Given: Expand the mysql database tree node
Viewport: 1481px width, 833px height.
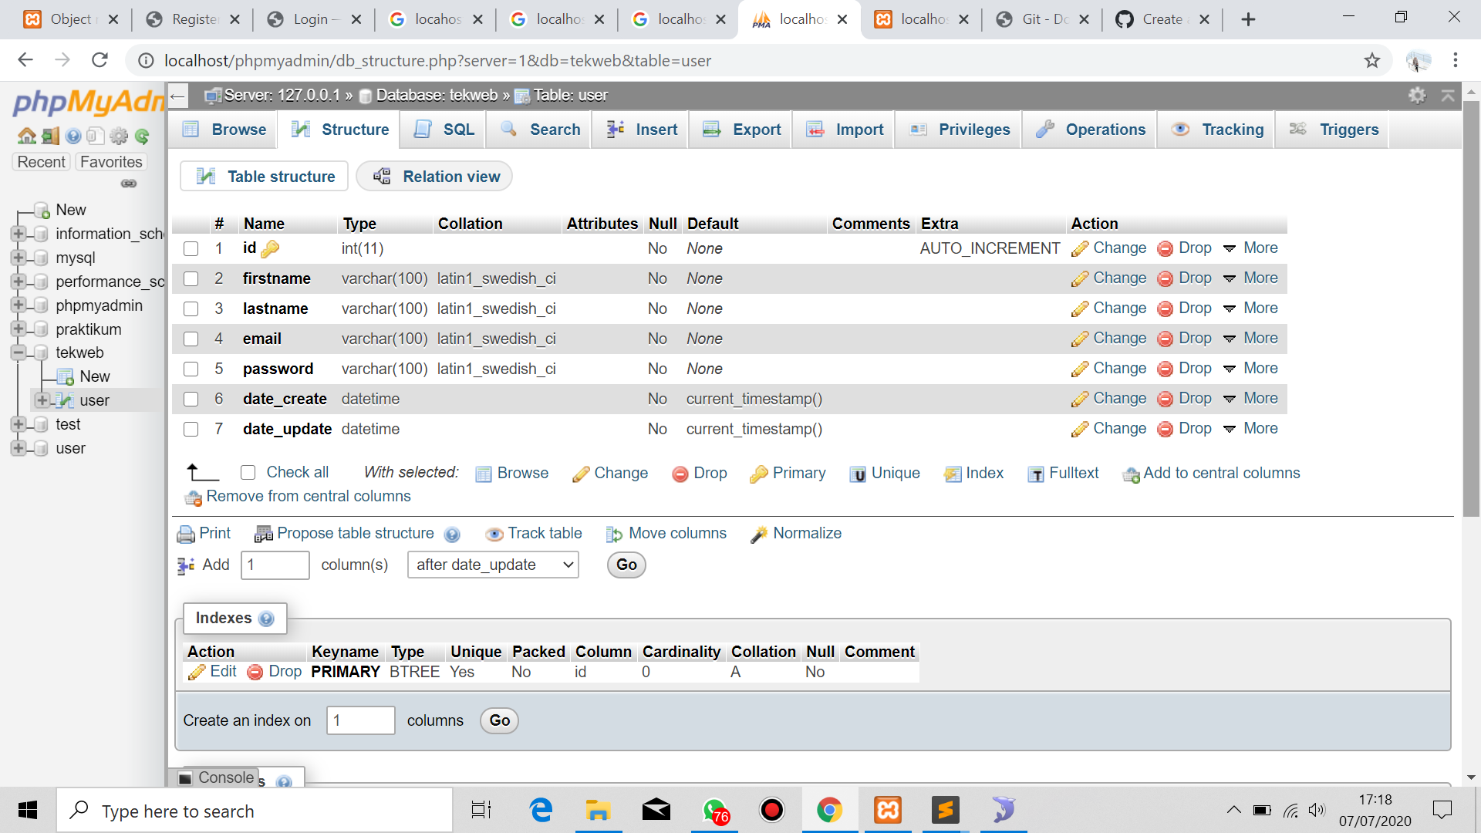Looking at the screenshot, I should (x=19, y=258).
